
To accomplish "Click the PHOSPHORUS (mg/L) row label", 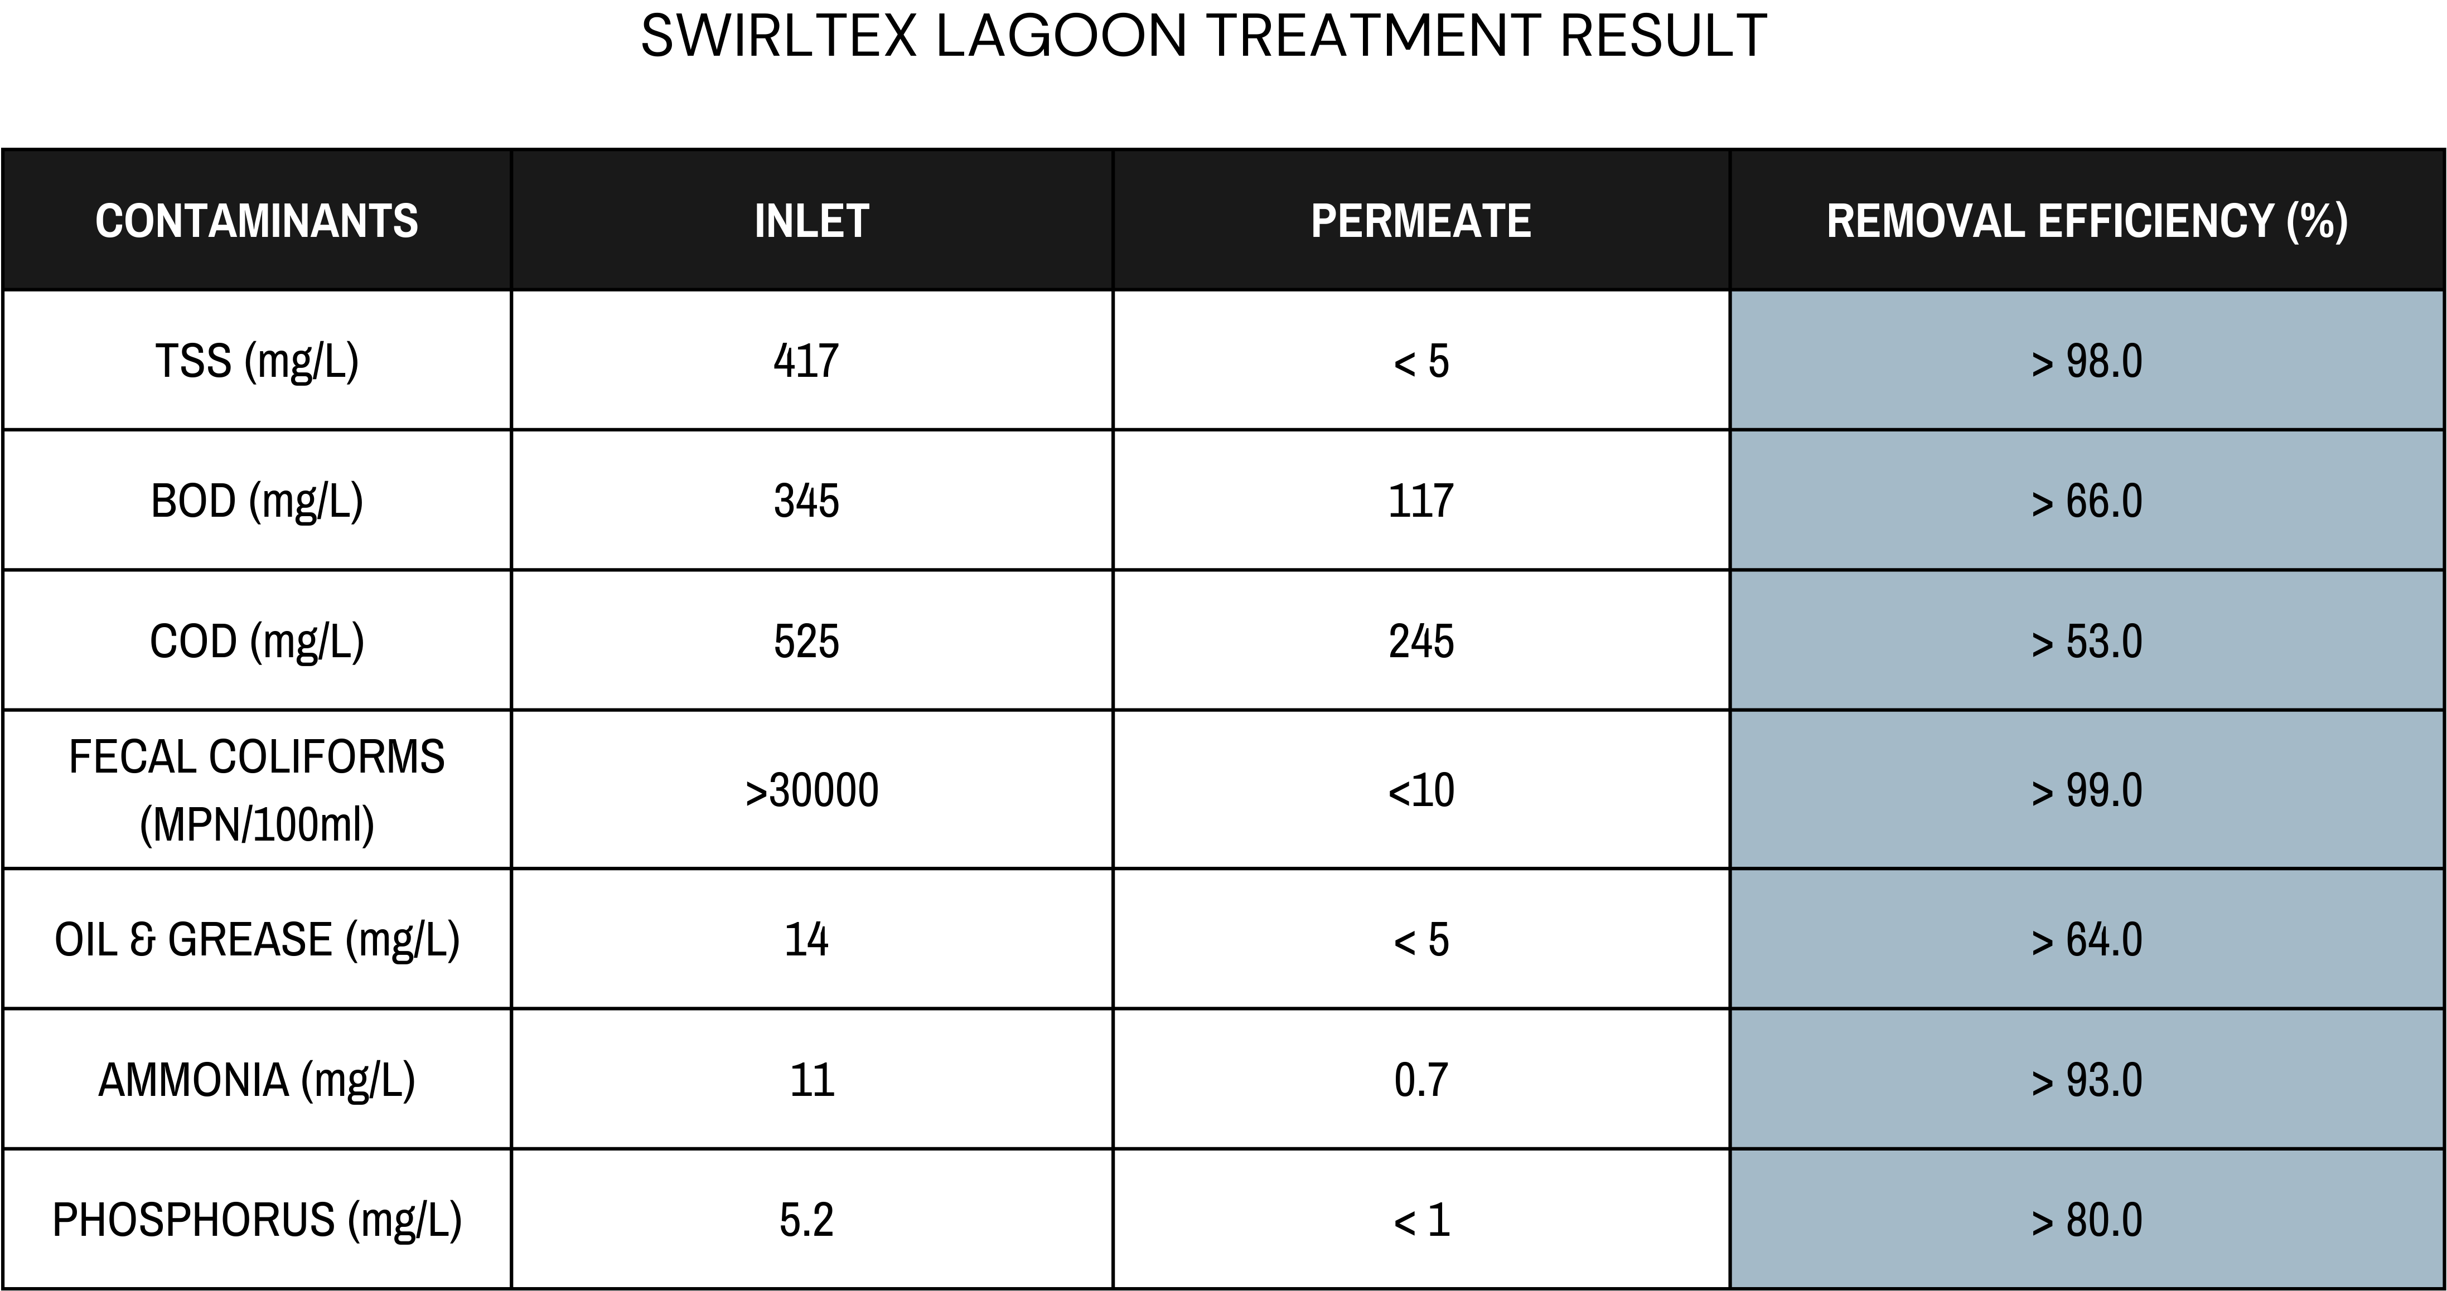I will point(257,1220).
